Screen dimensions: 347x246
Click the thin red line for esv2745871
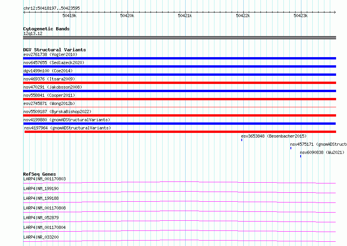pyautogui.click(x=179, y=107)
